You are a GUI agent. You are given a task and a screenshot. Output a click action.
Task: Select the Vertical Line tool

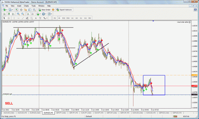tap(14, 18)
